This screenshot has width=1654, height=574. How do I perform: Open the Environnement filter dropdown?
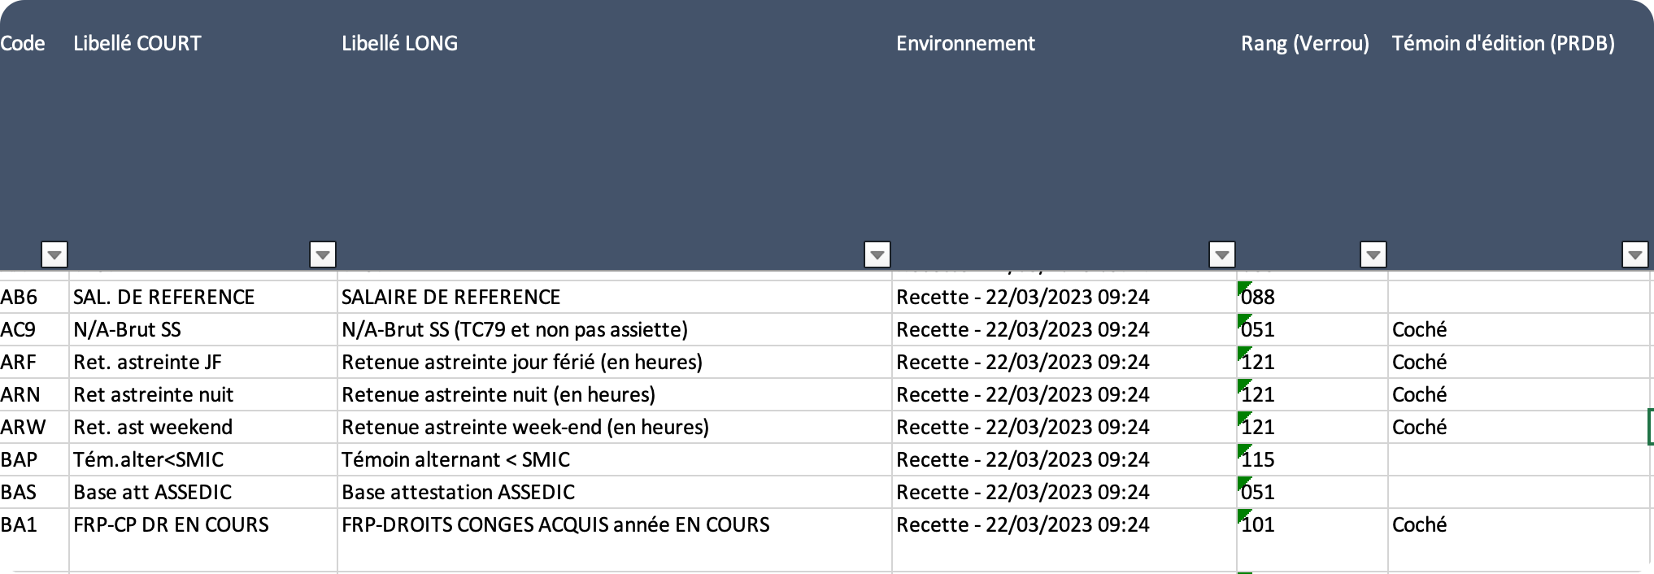coord(877,254)
